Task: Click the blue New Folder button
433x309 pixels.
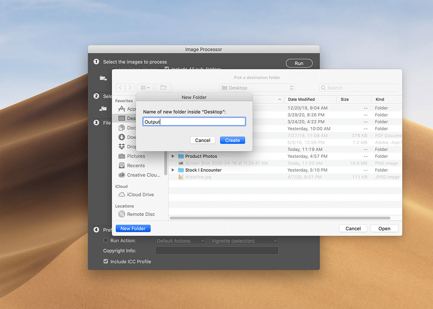Action: pyautogui.click(x=133, y=228)
